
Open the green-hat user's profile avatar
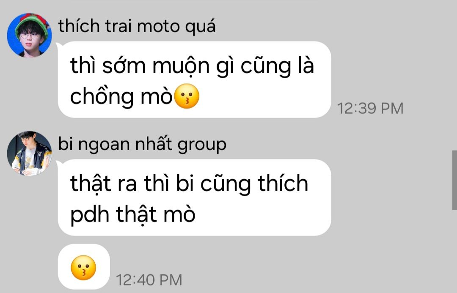(x=30, y=35)
